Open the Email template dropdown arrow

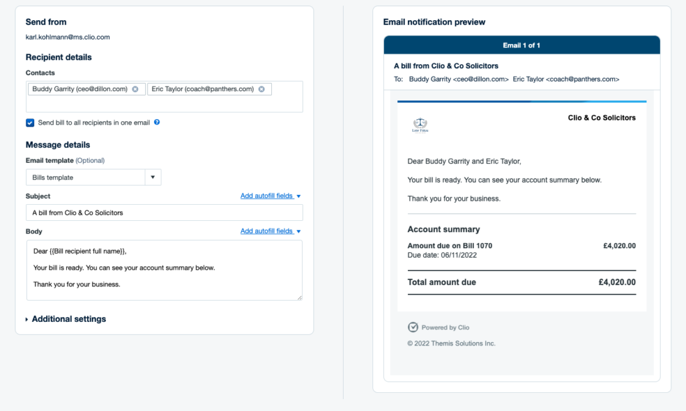pyautogui.click(x=153, y=177)
